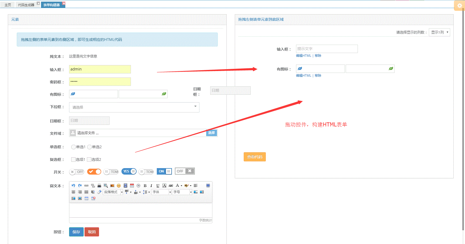Click the printer icon in editor toolbar
465x244 pixels.
point(99,186)
